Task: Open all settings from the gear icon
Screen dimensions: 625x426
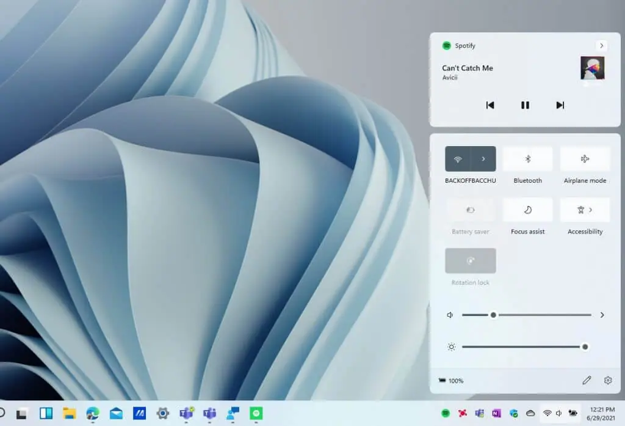Action: (607, 380)
